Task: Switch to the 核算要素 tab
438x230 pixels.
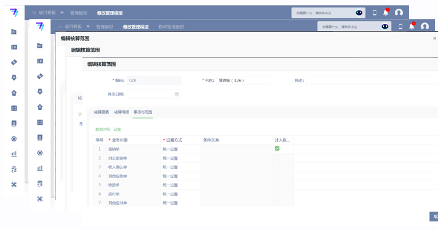Action: pyautogui.click(x=101, y=112)
